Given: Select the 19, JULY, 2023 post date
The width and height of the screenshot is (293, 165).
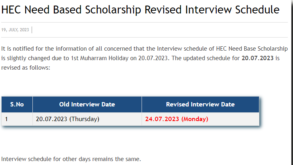Looking at the screenshot, I should pyautogui.click(x=15, y=30).
